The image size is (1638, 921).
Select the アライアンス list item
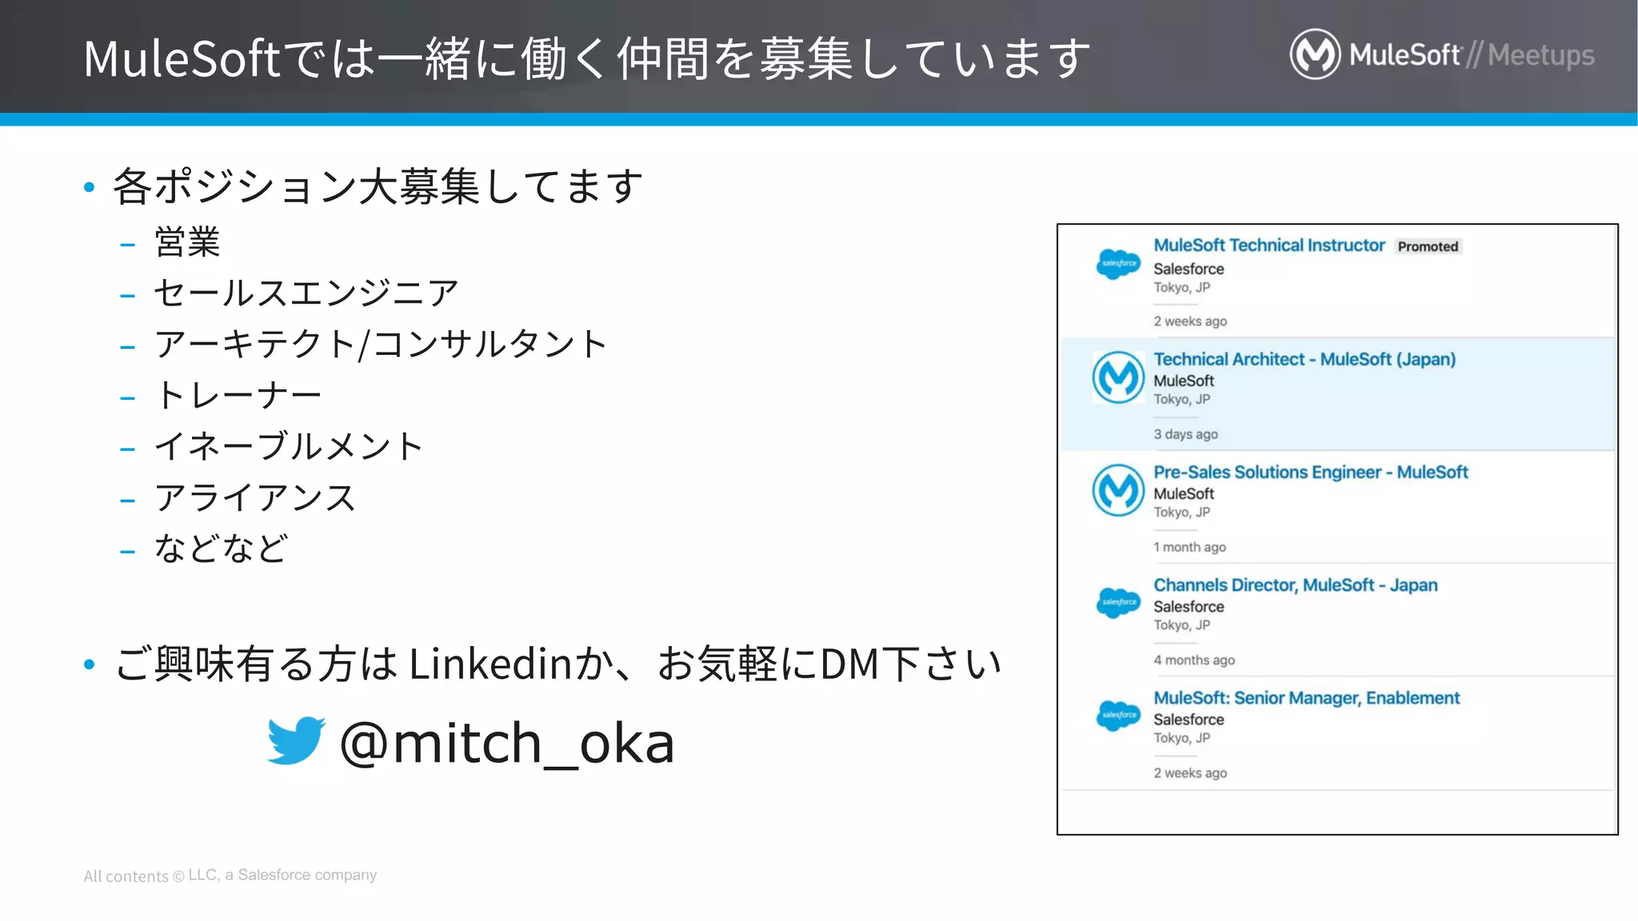pyautogui.click(x=254, y=497)
